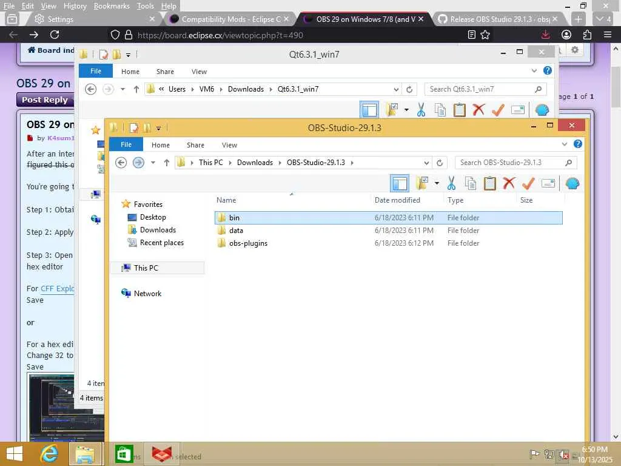This screenshot has width=621, height=466.
Task: Expand folder options dropdown arrow in OBS-Studio-29.1.3 toolbar
Action: 437,183
